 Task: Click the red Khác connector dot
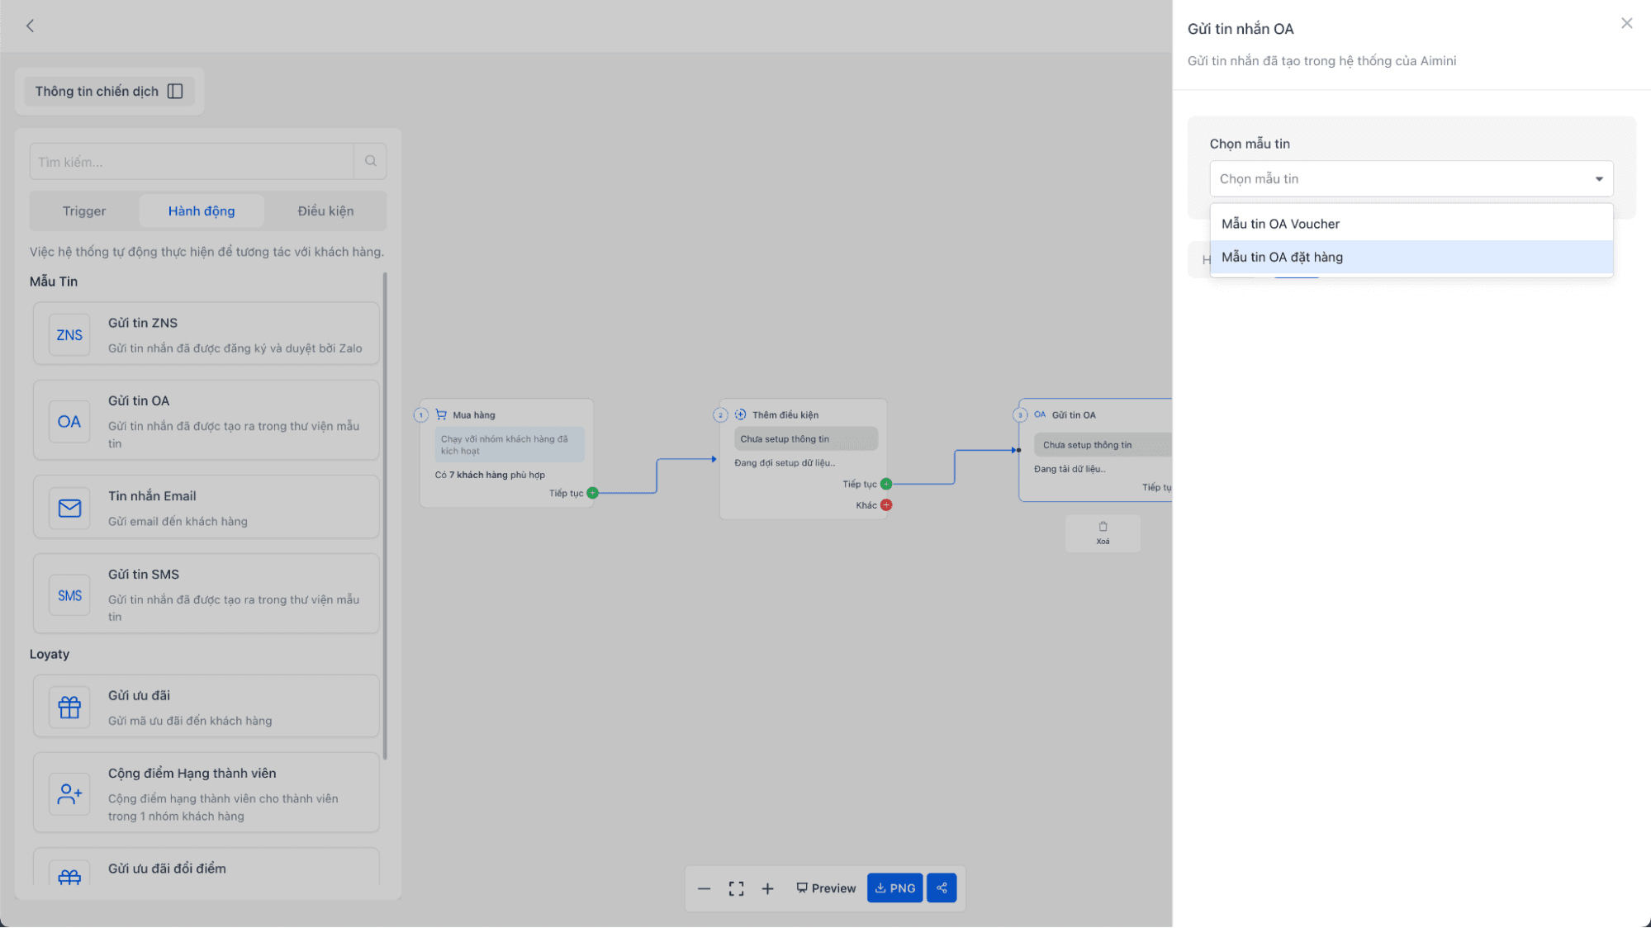[x=886, y=505]
